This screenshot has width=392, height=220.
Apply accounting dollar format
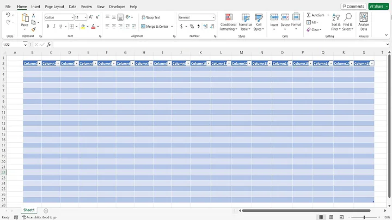pos(181,26)
